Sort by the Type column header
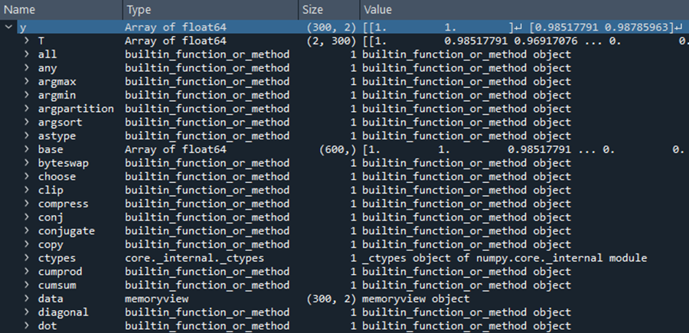The image size is (689, 333). click(211, 10)
